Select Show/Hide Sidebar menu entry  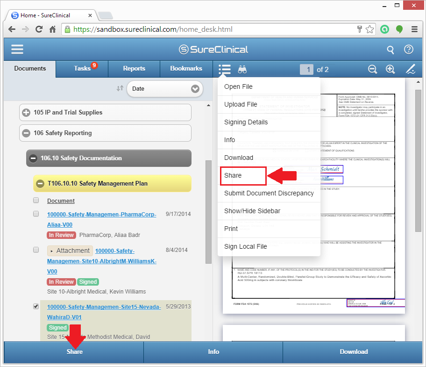tap(269, 211)
